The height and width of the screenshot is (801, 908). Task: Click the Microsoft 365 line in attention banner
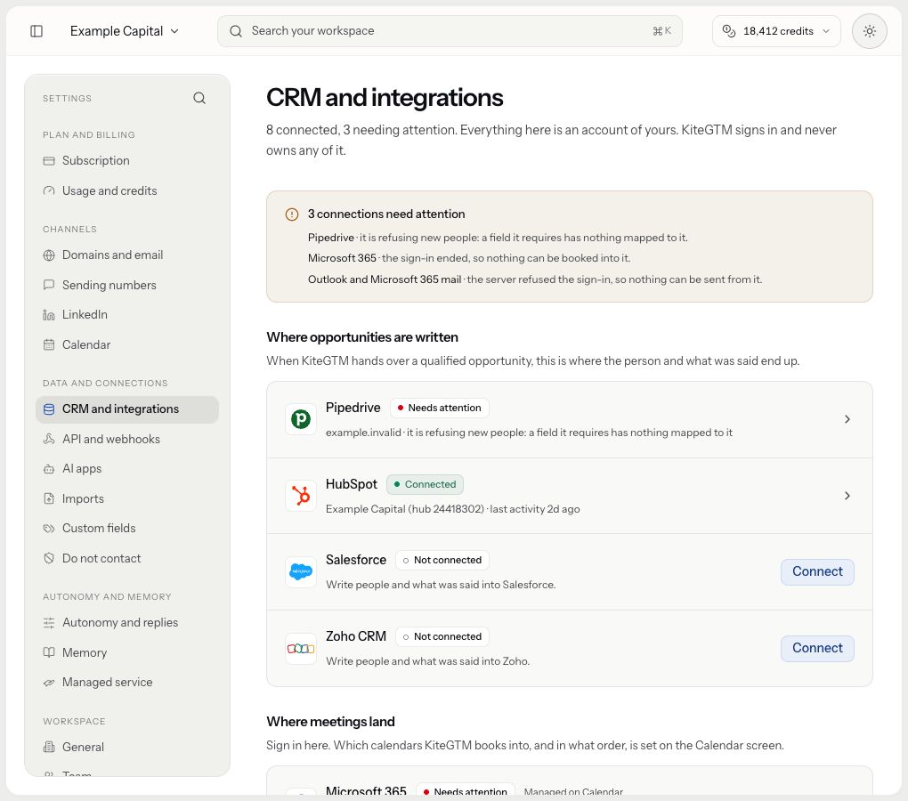click(469, 258)
